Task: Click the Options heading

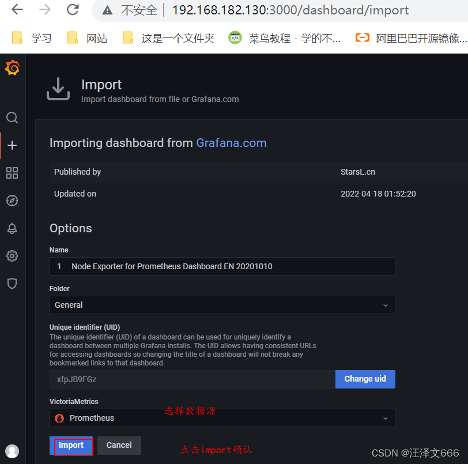Action: coord(71,228)
